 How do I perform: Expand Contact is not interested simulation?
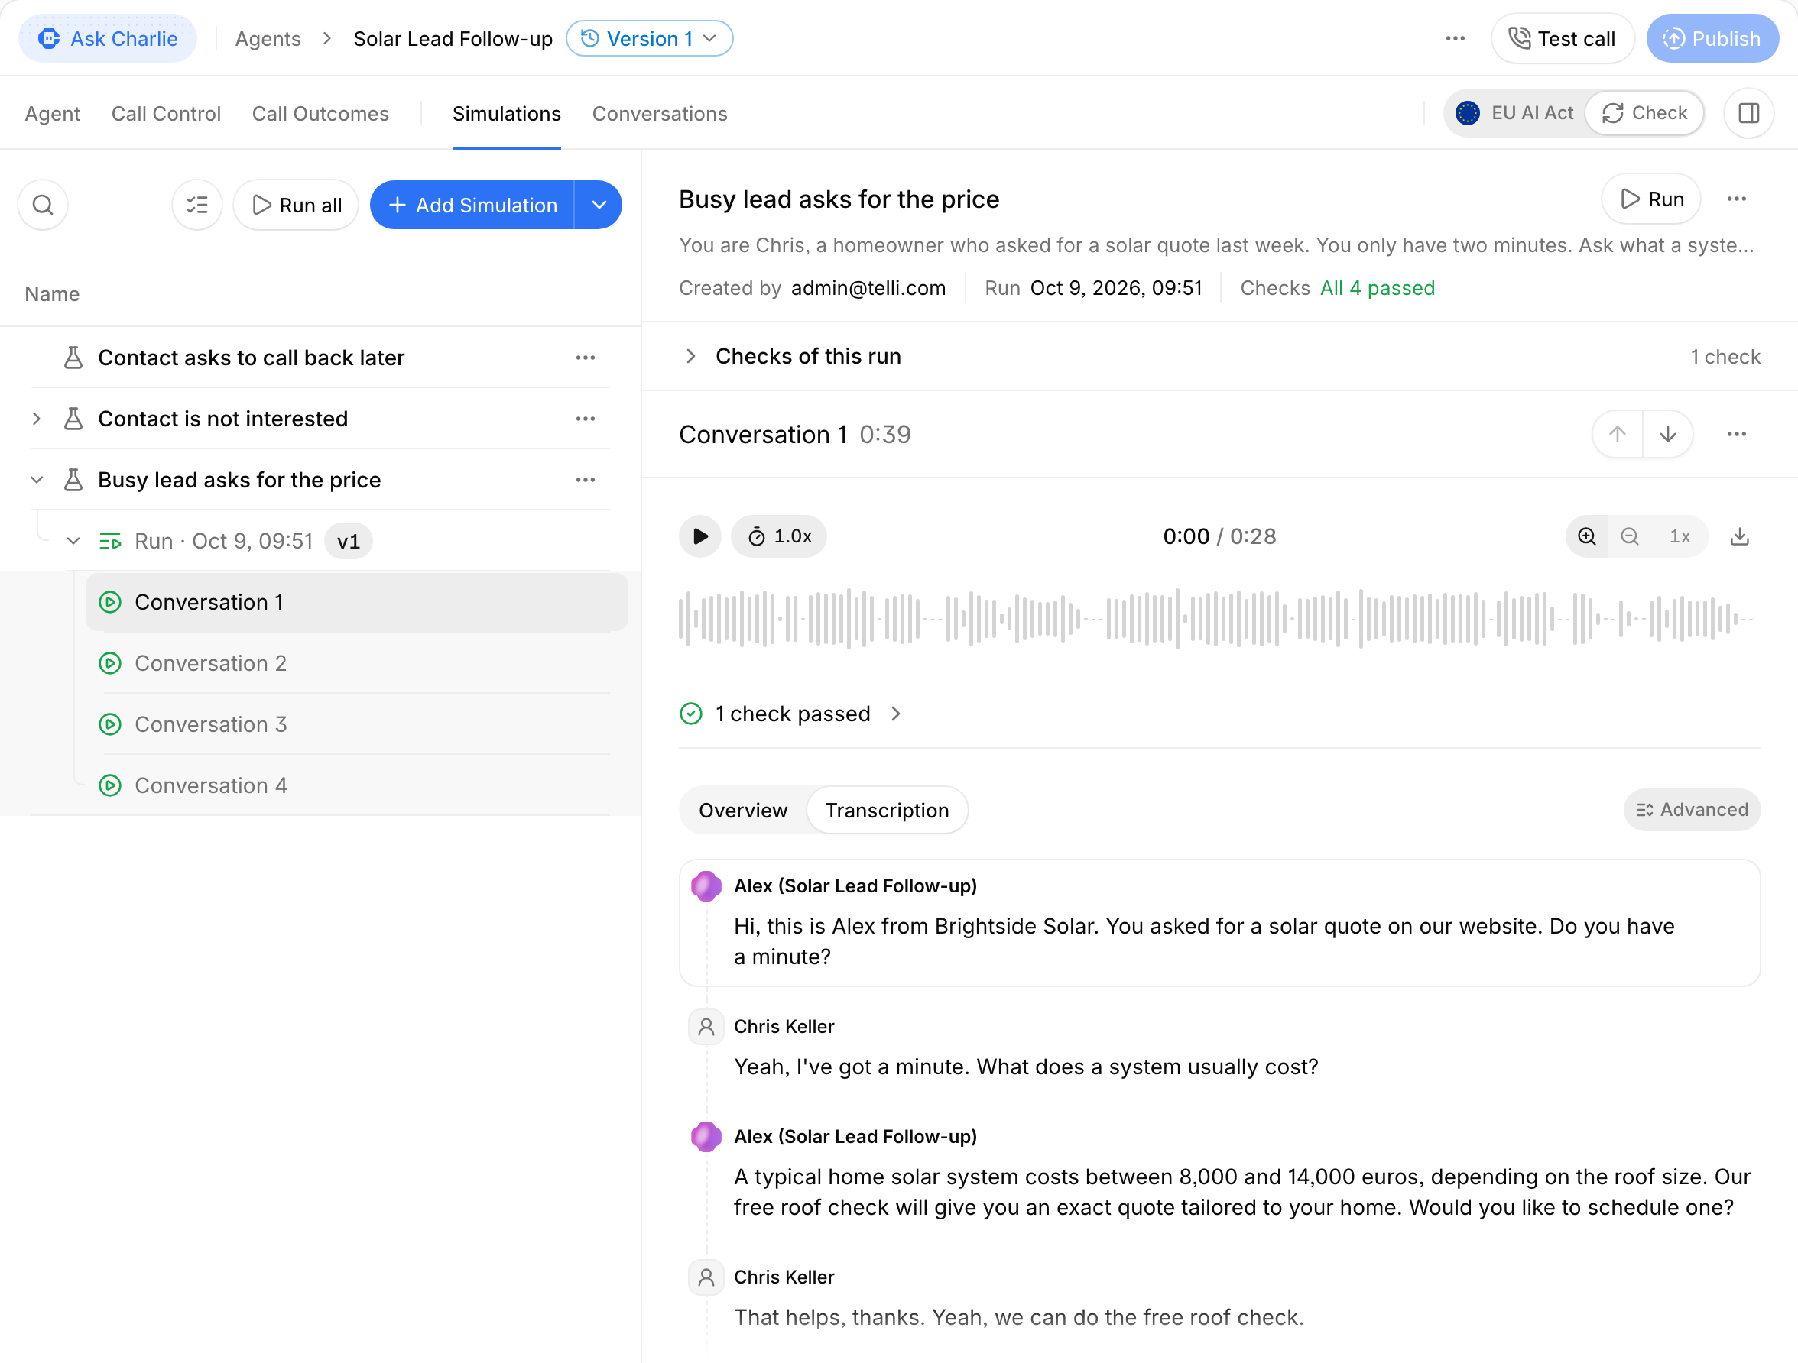(x=37, y=419)
